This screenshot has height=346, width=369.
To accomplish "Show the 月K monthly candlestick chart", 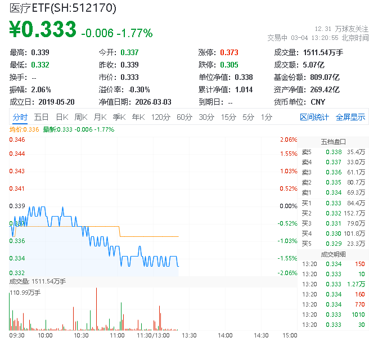I will coord(100,117).
